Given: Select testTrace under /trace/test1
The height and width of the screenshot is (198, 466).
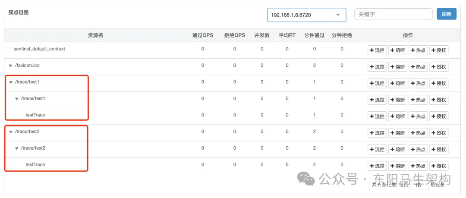Looking at the screenshot, I should [35, 115].
